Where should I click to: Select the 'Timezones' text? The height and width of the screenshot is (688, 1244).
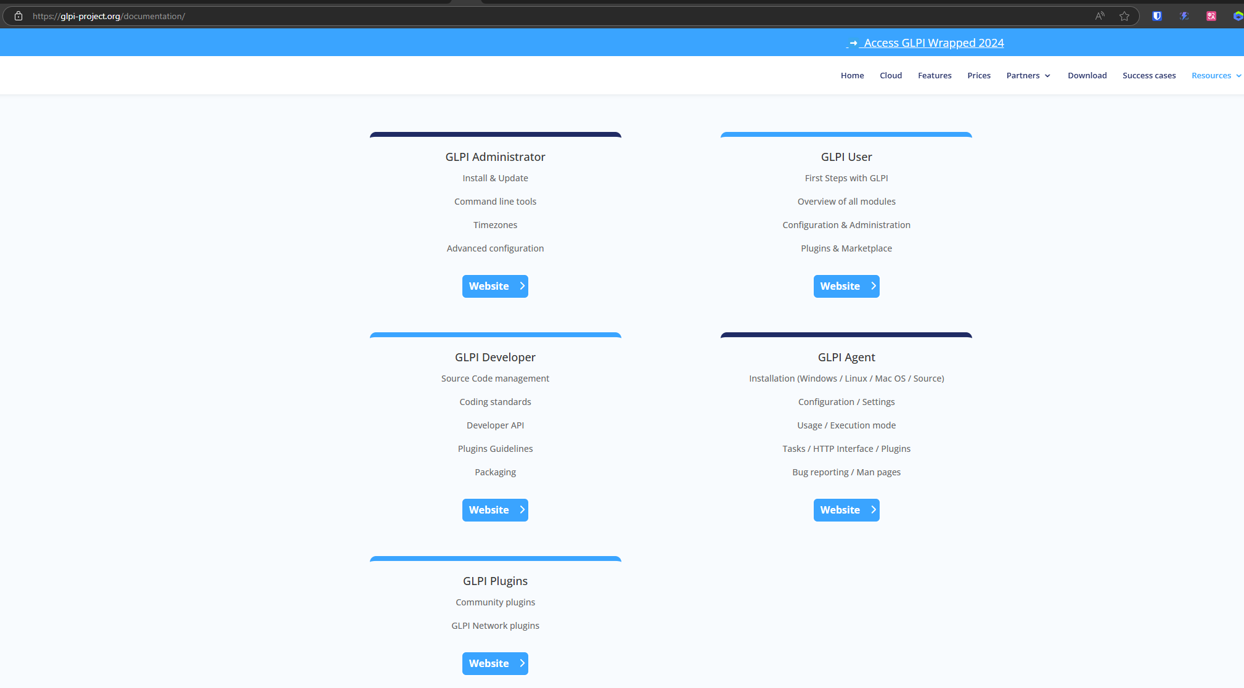point(495,225)
